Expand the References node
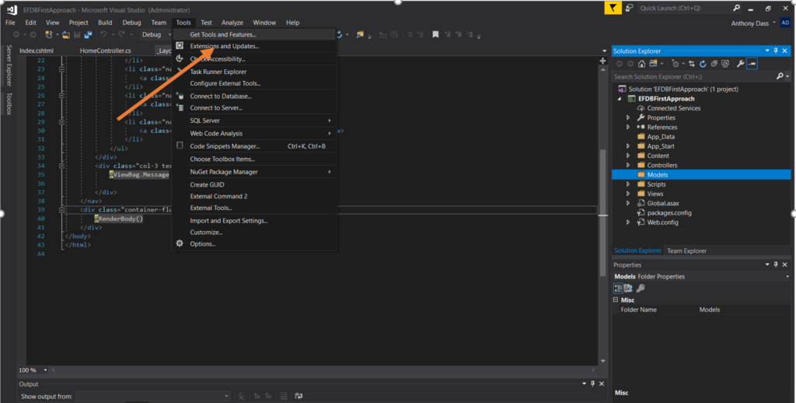Viewport: 796px width, 403px height. click(628, 127)
